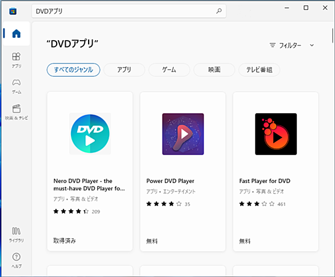Close the Microsoft Store window
This screenshot has width=335, height=277.
click(325, 8)
